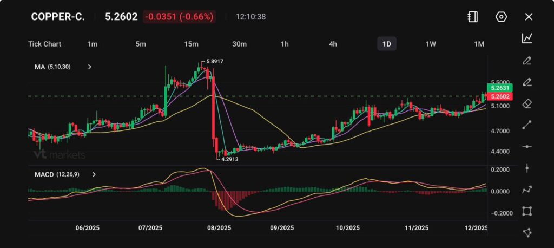The image size is (554, 248).
Task: Select the 1W timeframe
Action: pyautogui.click(x=431, y=44)
